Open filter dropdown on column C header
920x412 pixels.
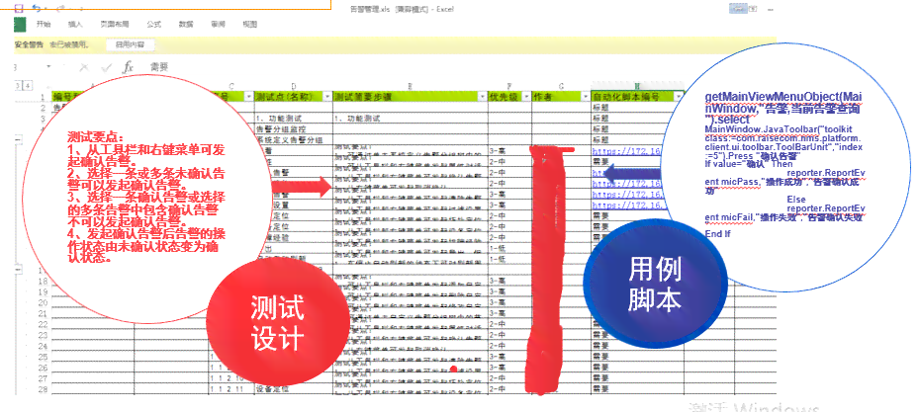coord(247,97)
